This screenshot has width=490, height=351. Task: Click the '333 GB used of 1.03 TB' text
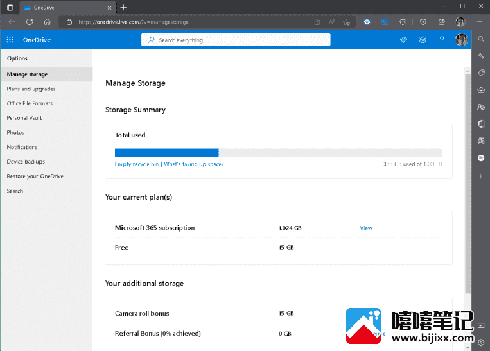(412, 164)
